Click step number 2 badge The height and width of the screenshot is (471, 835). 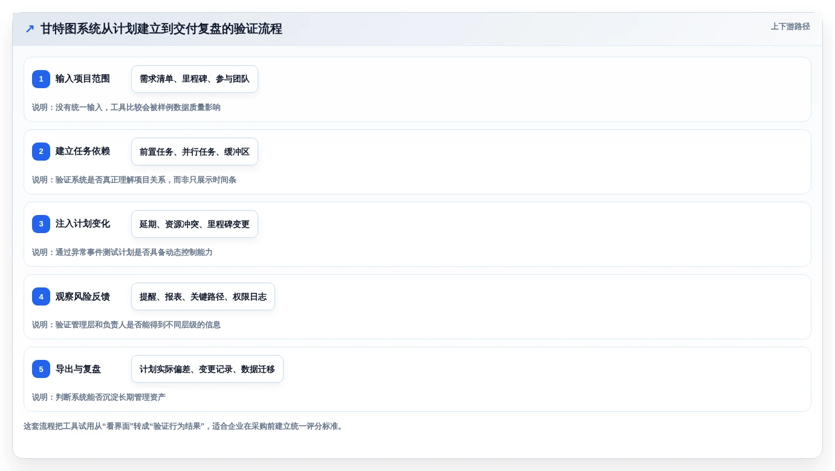41,152
